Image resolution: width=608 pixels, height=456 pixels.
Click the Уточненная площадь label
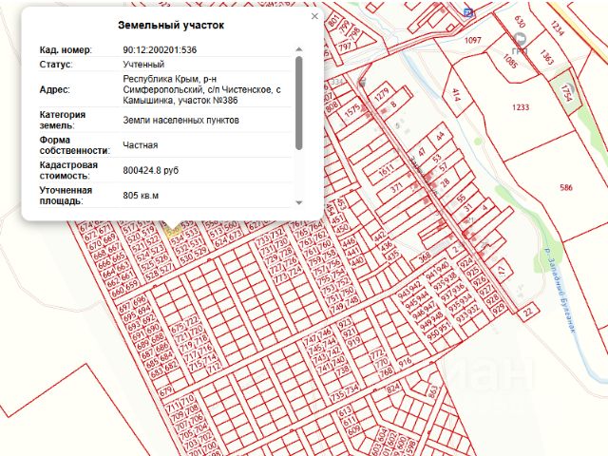click(x=66, y=196)
